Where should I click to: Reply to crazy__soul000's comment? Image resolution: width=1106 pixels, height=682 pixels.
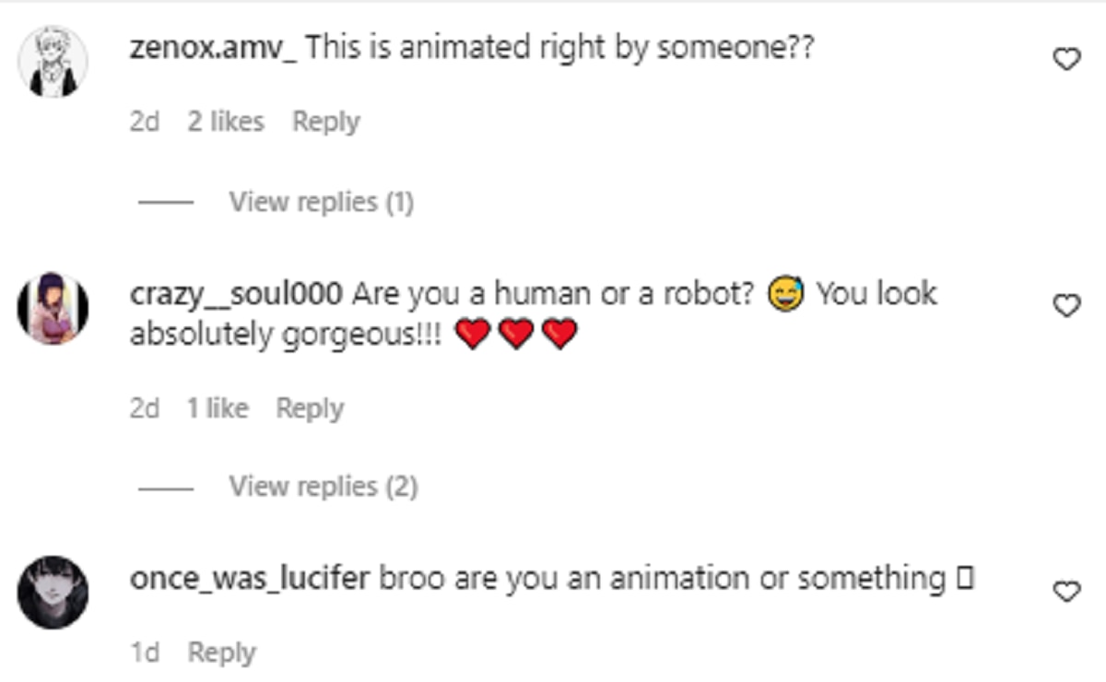(x=310, y=408)
